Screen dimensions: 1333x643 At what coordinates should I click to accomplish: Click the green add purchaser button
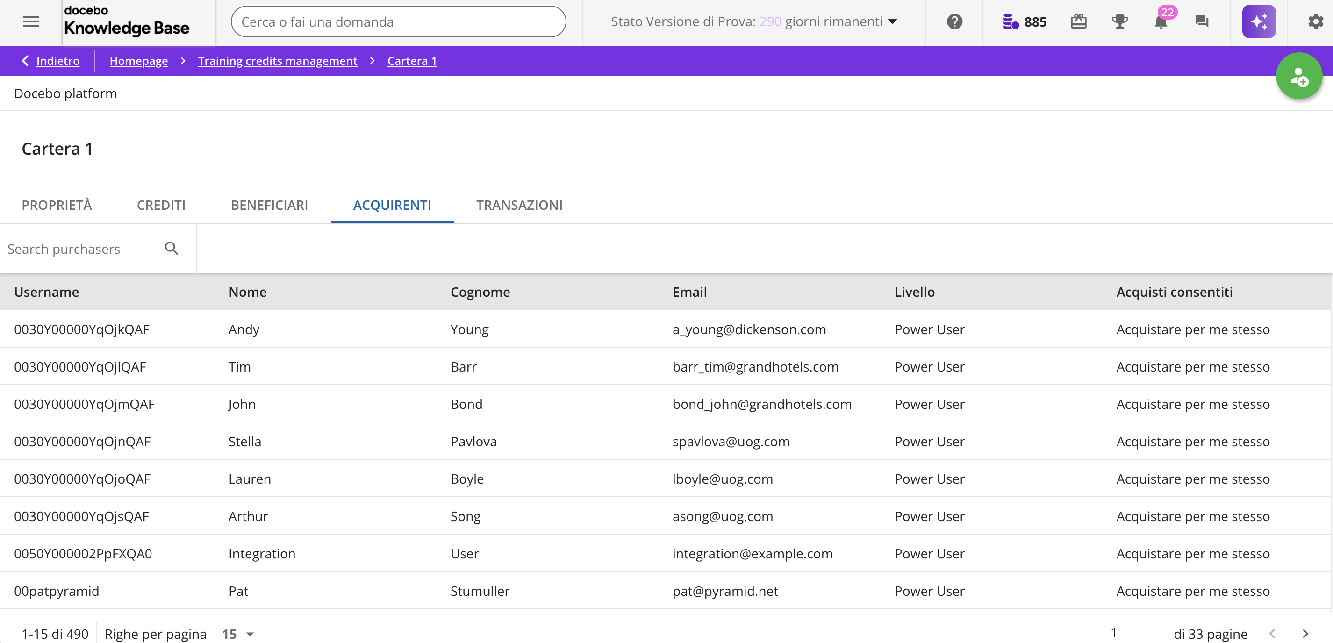pyautogui.click(x=1299, y=77)
